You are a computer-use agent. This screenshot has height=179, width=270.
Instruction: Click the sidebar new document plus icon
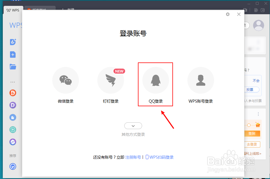tap(13, 55)
